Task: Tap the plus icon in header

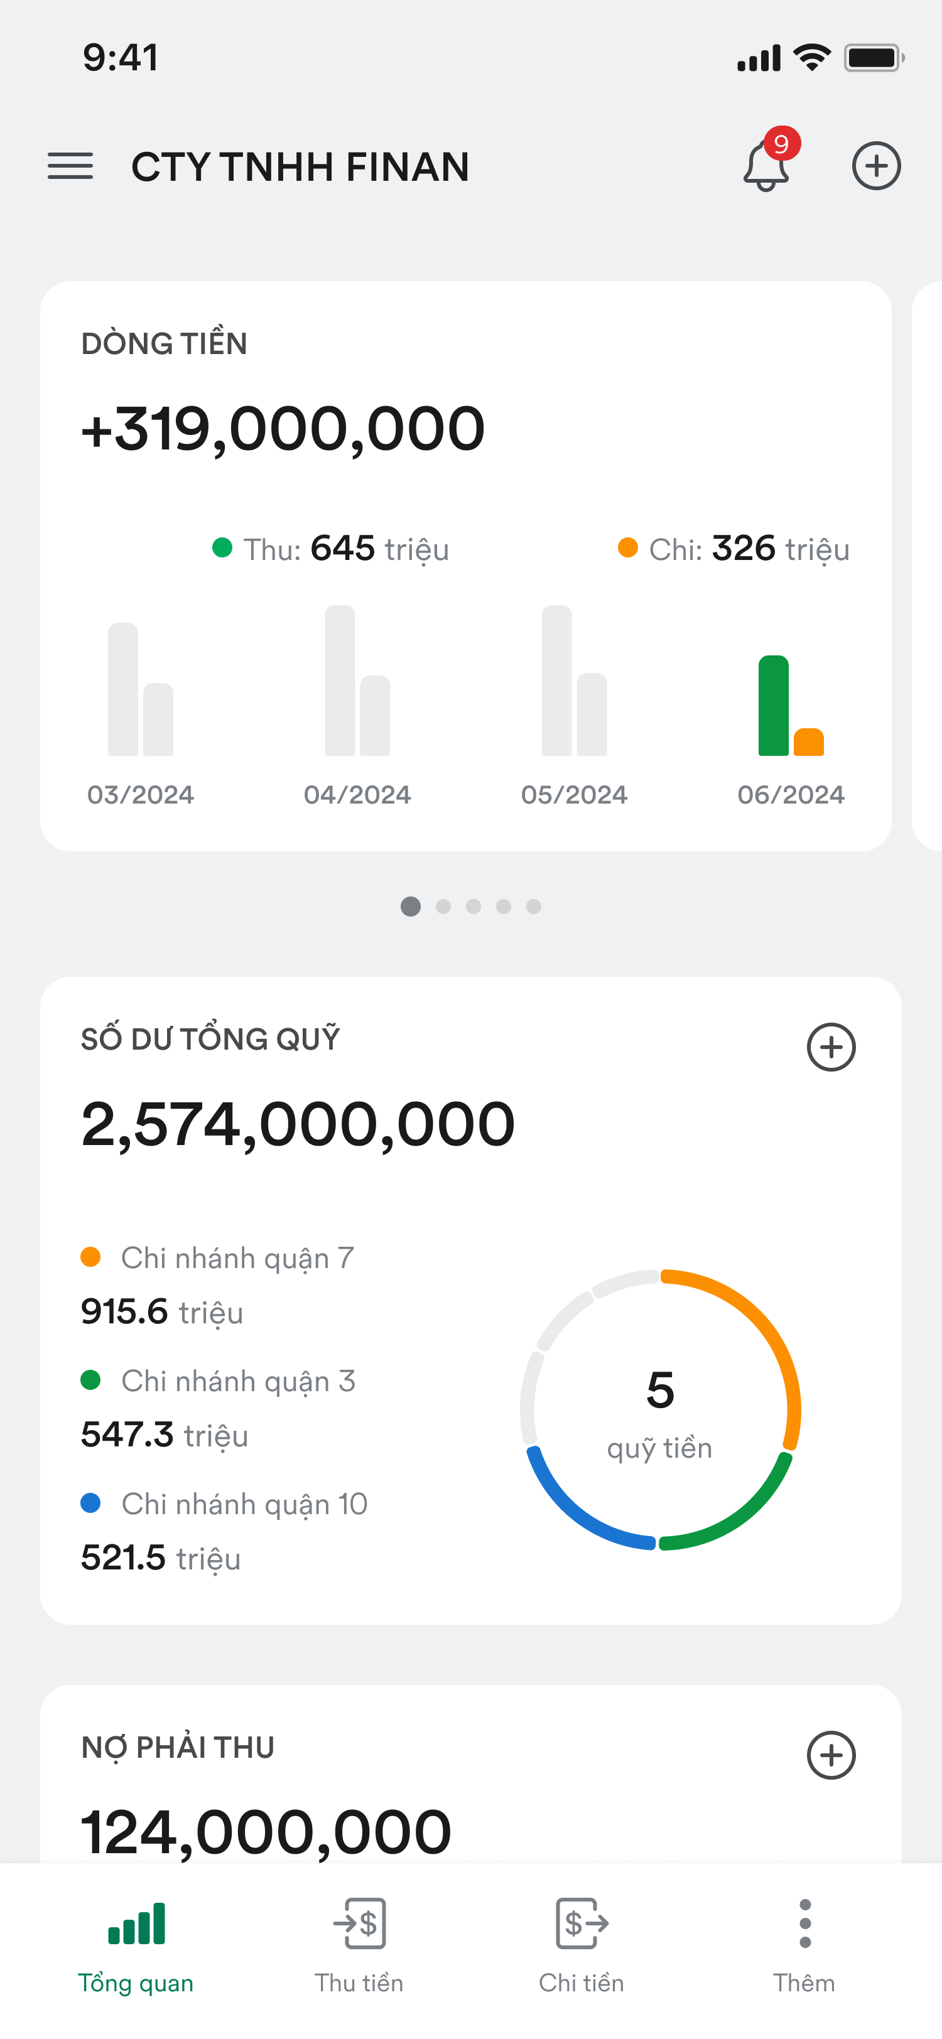Action: coord(876,166)
